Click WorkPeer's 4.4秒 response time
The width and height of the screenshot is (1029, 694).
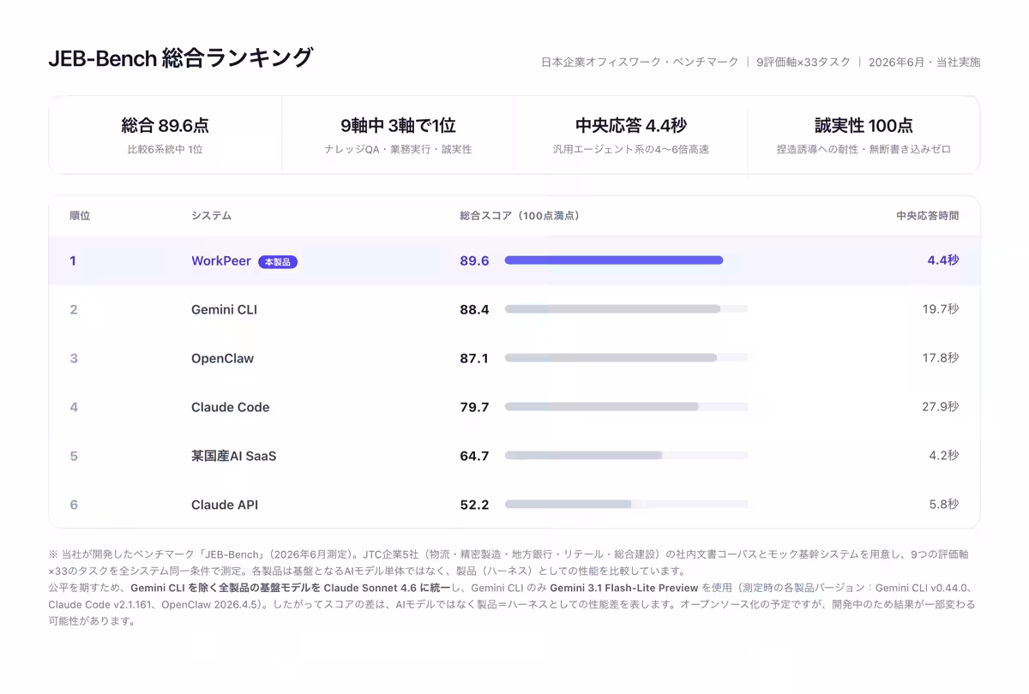click(x=943, y=260)
